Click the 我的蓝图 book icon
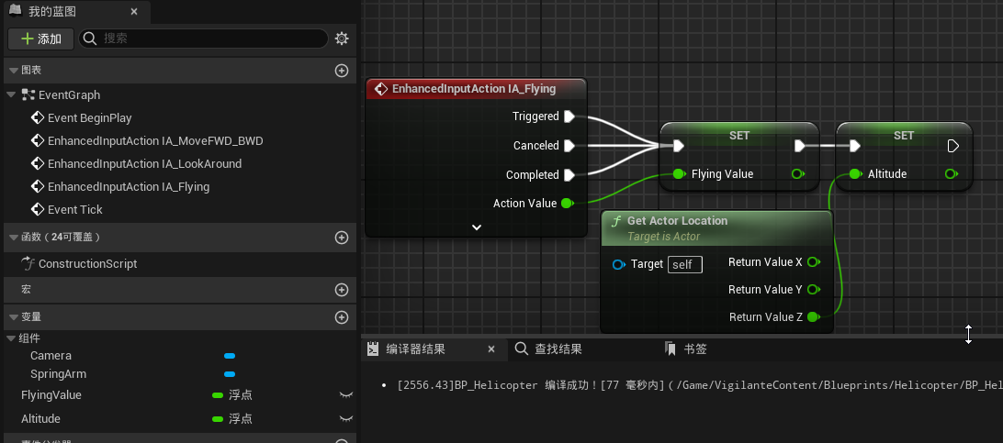This screenshot has height=443, width=1003. pos(16,11)
